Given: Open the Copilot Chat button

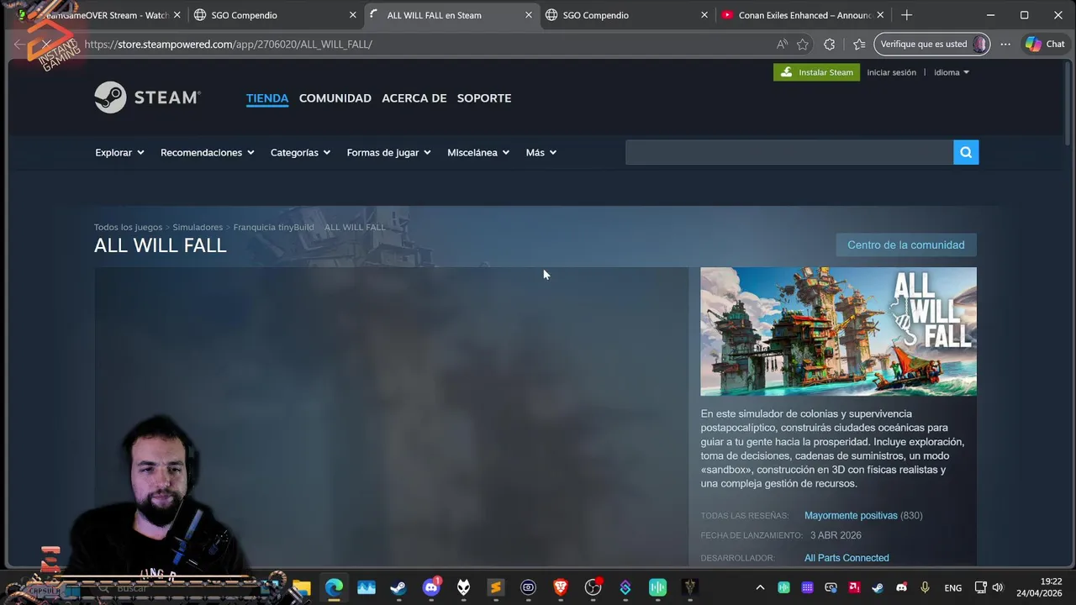Looking at the screenshot, I should pyautogui.click(x=1045, y=44).
